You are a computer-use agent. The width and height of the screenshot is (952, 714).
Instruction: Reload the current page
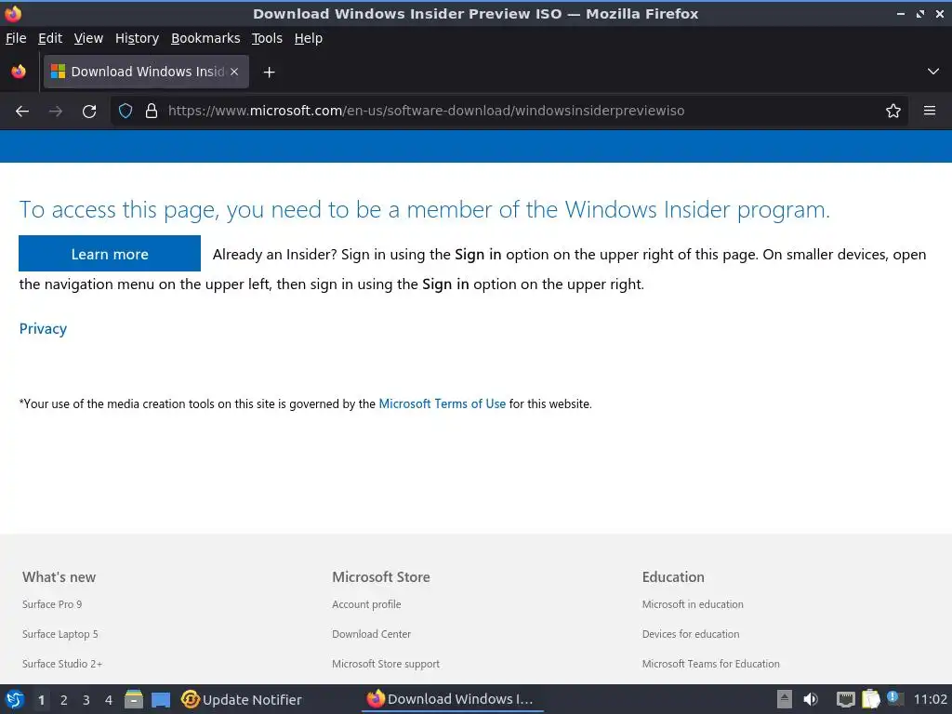[x=89, y=112]
